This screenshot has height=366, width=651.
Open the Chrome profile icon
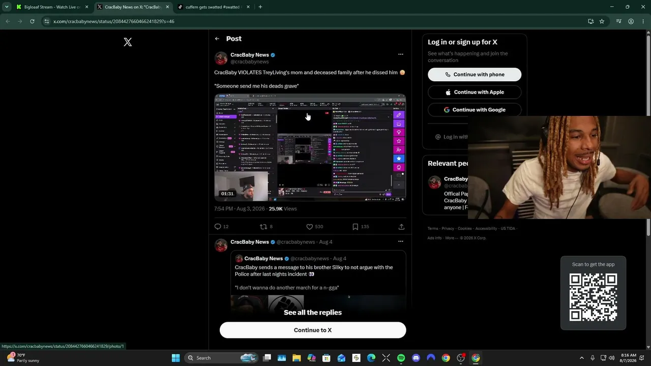pos(631,21)
